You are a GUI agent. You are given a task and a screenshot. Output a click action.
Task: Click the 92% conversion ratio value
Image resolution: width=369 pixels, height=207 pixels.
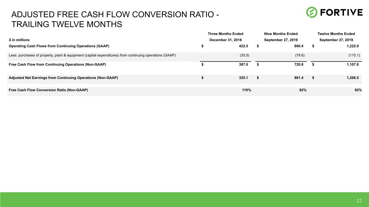click(358, 90)
